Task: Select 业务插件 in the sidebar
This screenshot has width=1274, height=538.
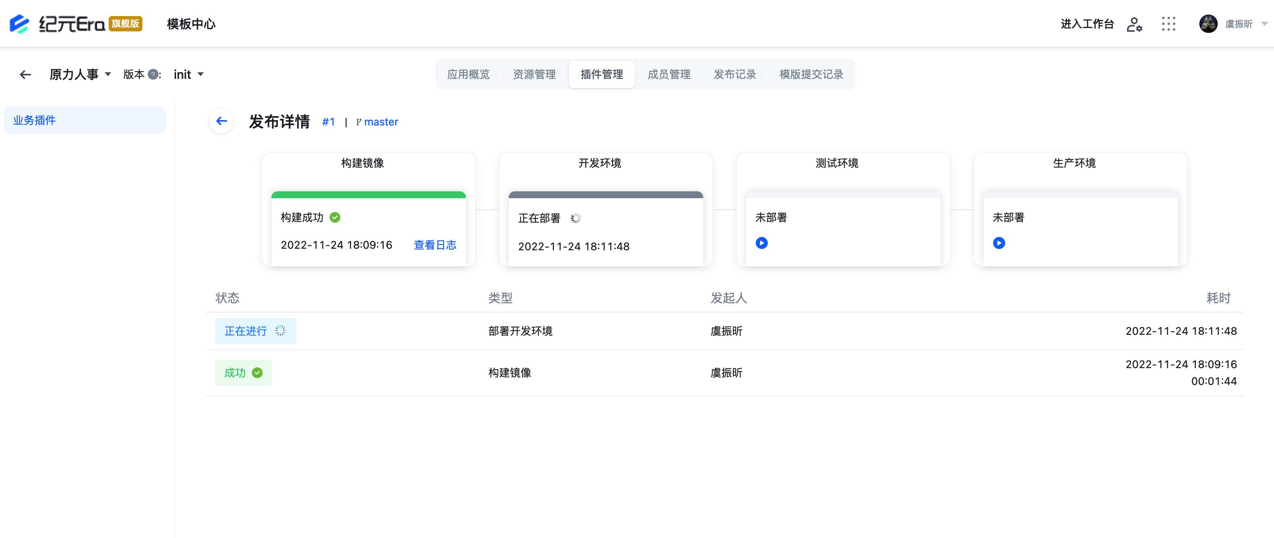Action: 85,120
